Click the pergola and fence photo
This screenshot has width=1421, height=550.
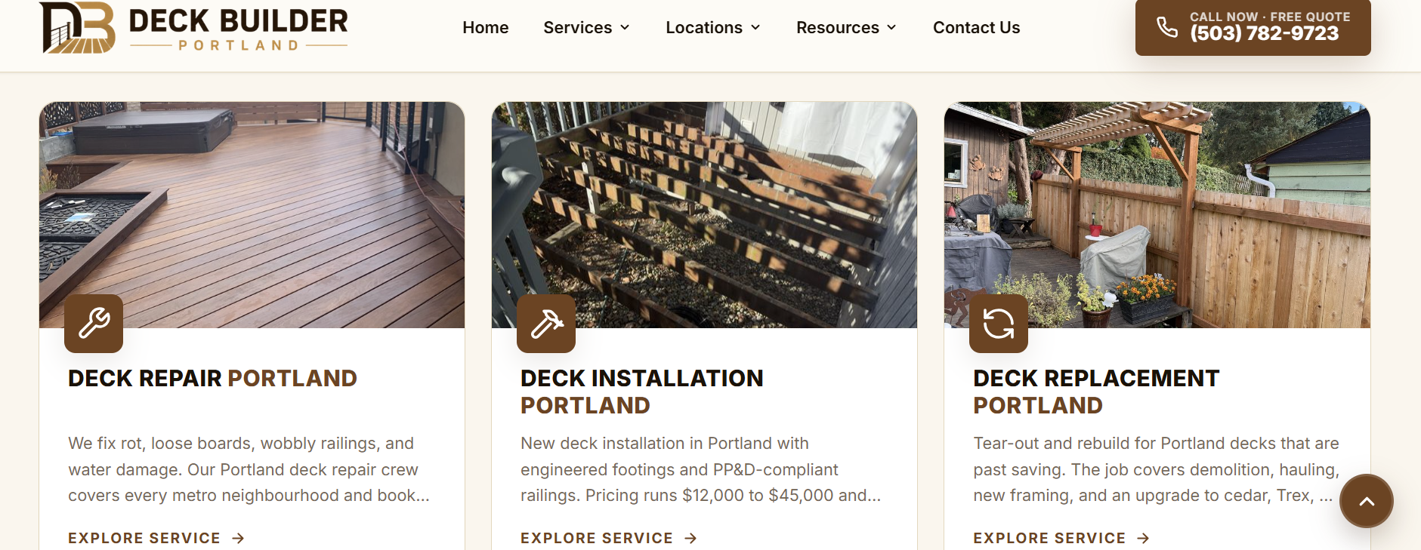[1157, 215]
